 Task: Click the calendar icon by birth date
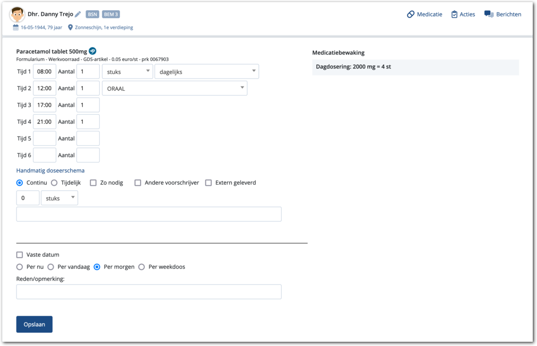coord(16,28)
